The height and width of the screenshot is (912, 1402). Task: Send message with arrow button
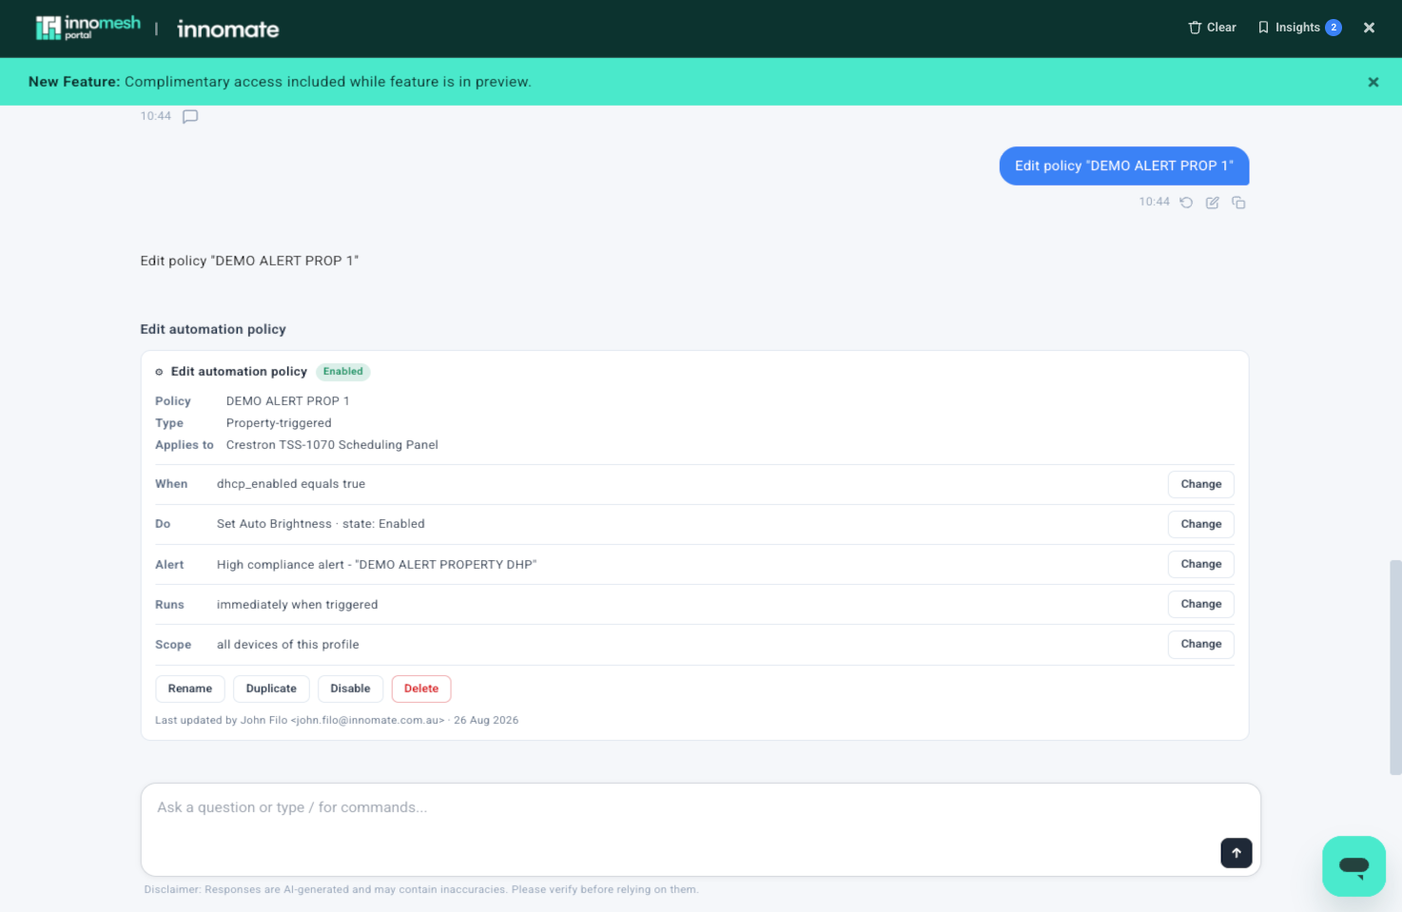(x=1236, y=853)
